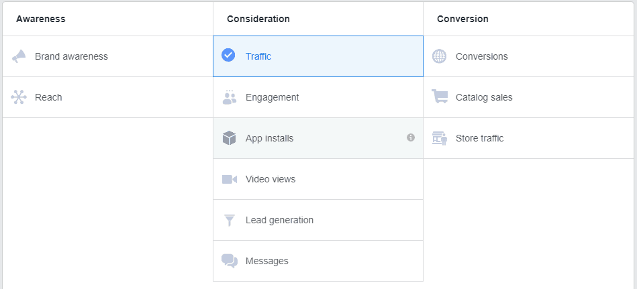Click the Reach network icon
The image size is (637, 289).
point(19,97)
